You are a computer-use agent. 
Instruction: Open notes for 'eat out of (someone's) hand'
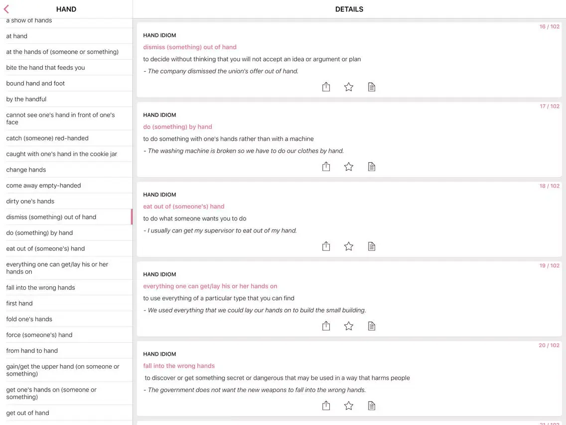[372, 246]
